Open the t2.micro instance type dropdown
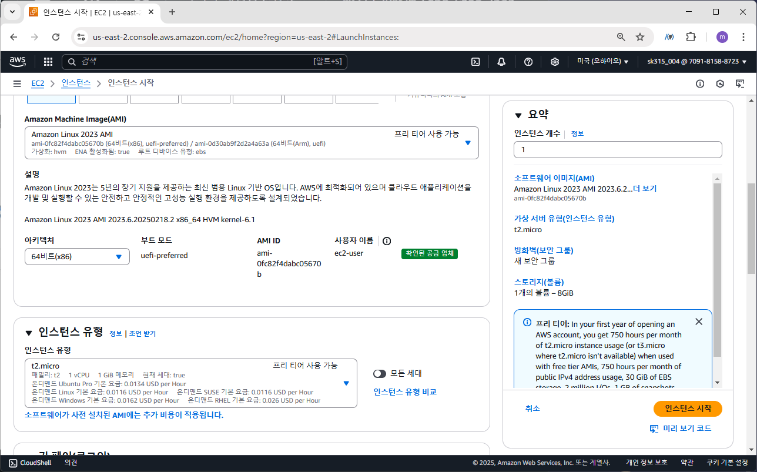This screenshot has width=757, height=472. tap(191, 383)
